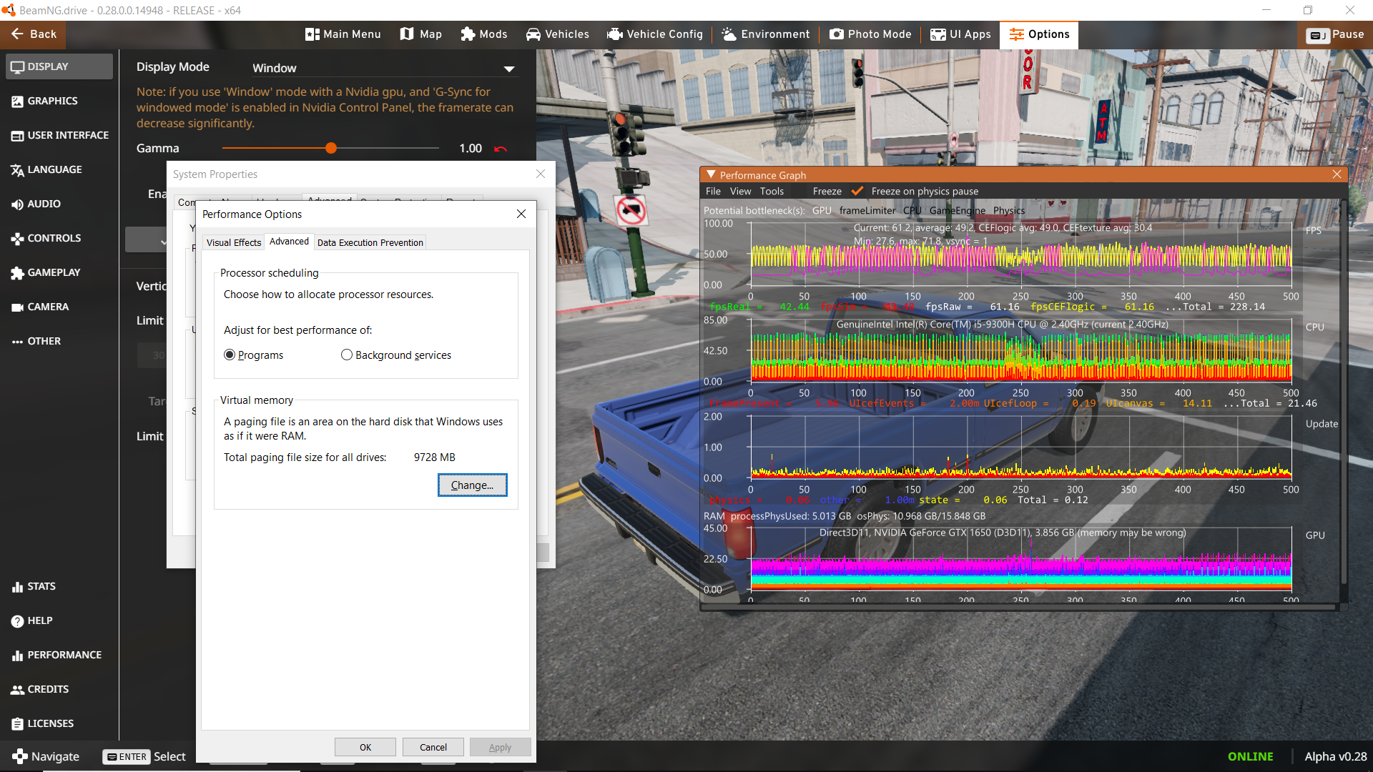Open Other settings category

point(59,341)
